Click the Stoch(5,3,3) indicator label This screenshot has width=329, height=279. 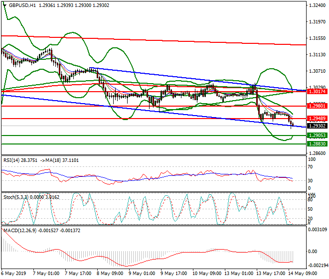(31, 197)
